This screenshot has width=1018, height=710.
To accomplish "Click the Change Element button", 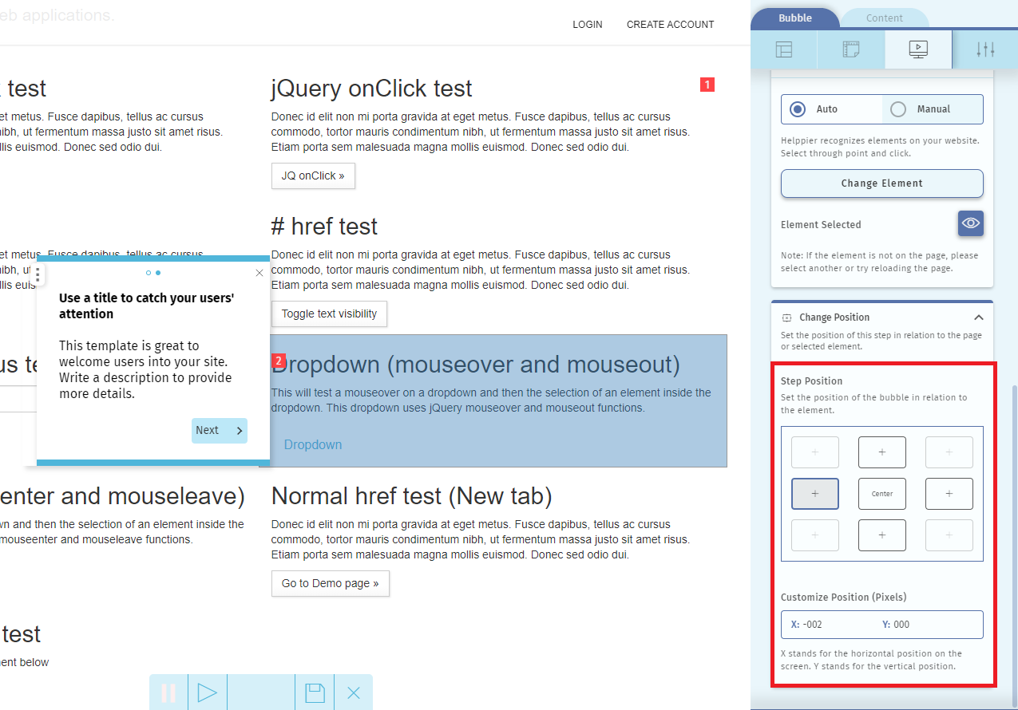I will [x=881, y=183].
